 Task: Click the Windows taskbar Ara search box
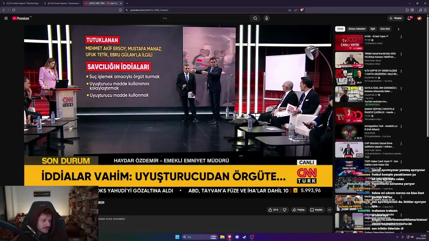[200, 237]
